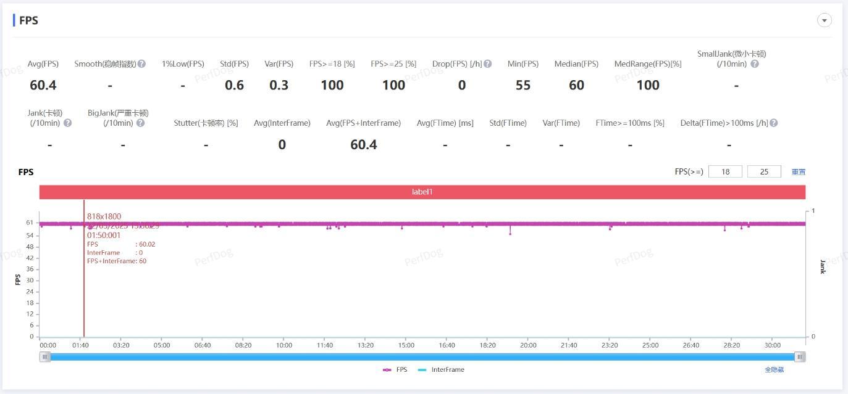Image resolution: width=848 pixels, height=394 pixels.
Task: Toggle FPS series in chart legend
Action: point(395,370)
